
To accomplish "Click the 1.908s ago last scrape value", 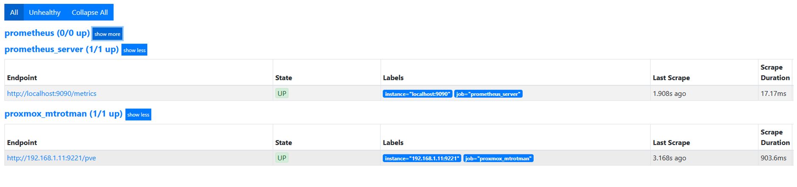I will click(669, 93).
